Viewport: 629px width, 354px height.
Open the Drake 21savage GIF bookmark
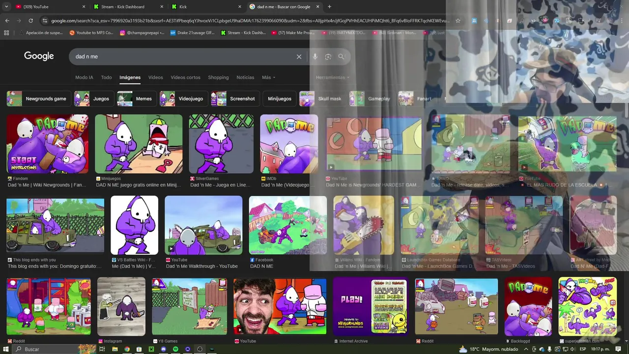[192, 33]
